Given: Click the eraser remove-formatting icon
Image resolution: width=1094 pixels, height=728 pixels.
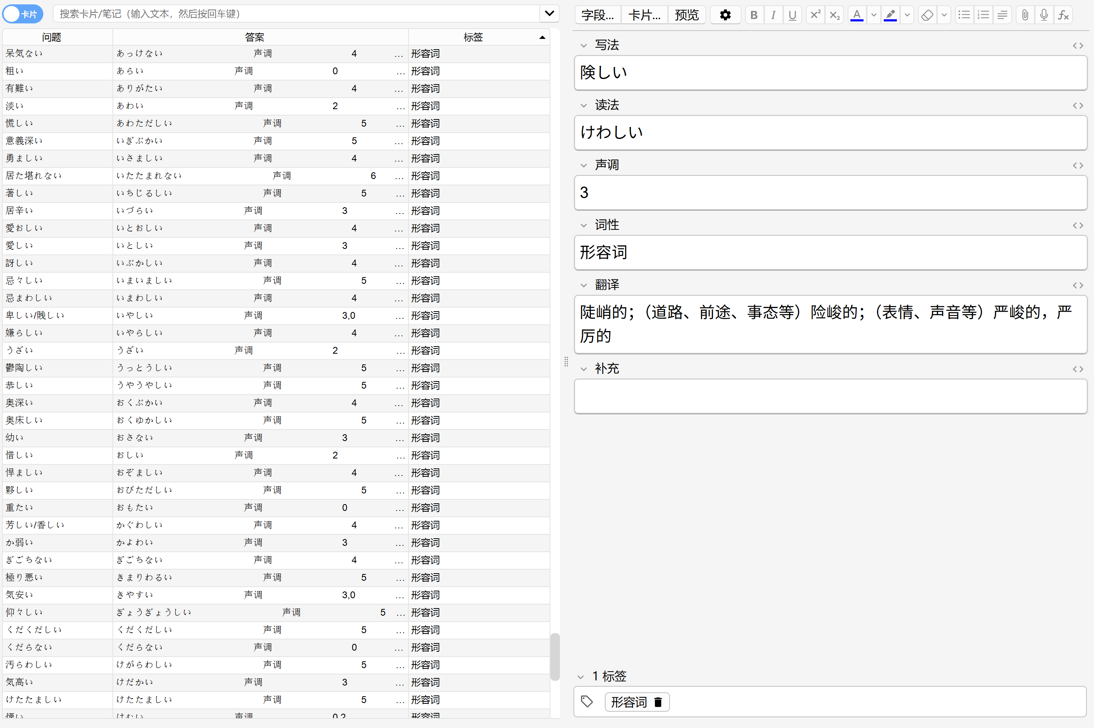Looking at the screenshot, I should click(927, 15).
